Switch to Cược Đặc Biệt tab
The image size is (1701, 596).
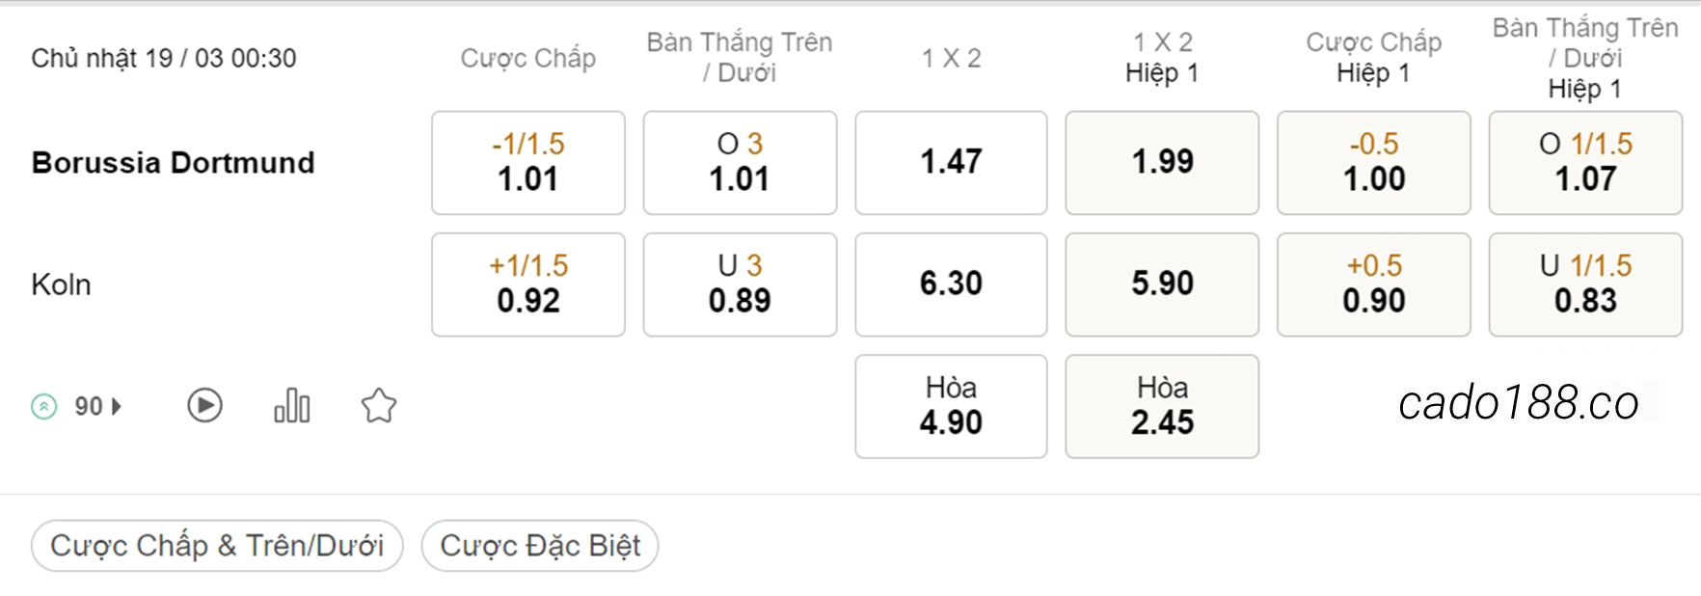click(540, 546)
